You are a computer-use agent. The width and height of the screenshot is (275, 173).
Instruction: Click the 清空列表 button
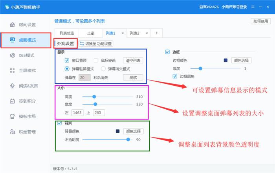click(x=134, y=60)
